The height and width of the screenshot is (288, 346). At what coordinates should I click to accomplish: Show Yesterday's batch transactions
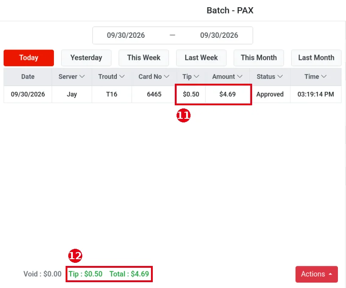pos(86,58)
